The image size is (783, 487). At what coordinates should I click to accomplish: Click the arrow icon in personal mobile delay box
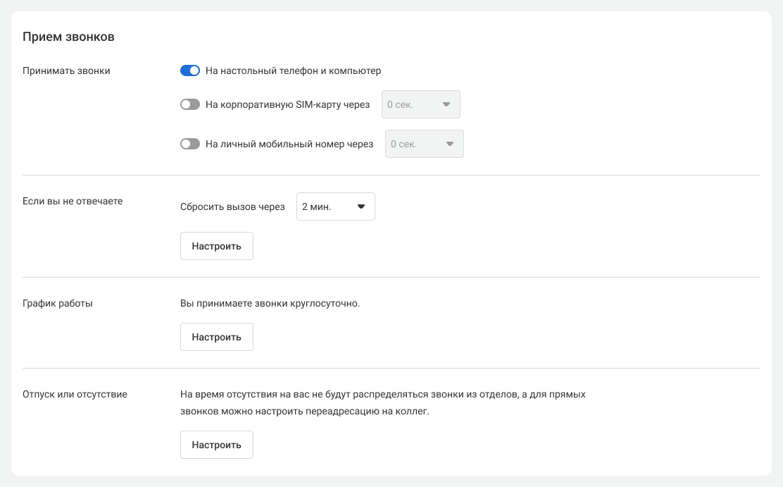point(450,144)
